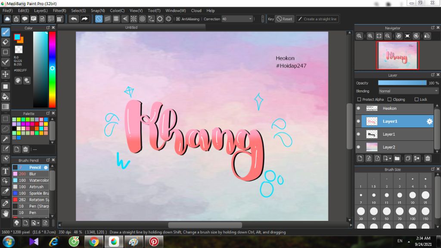This screenshot has width=441, height=248.
Task: Click the Windows Start button
Action: click(9, 242)
